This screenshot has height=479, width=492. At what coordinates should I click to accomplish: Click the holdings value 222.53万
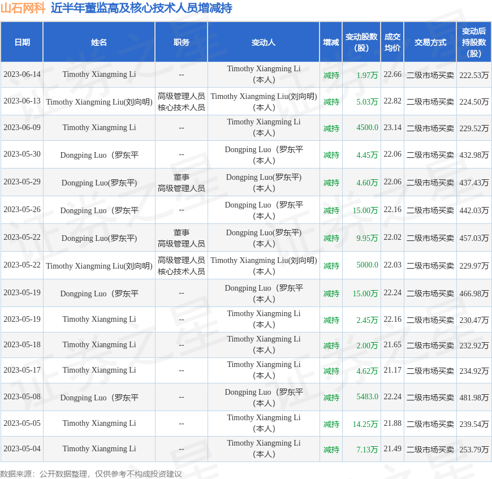pyautogui.click(x=474, y=75)
